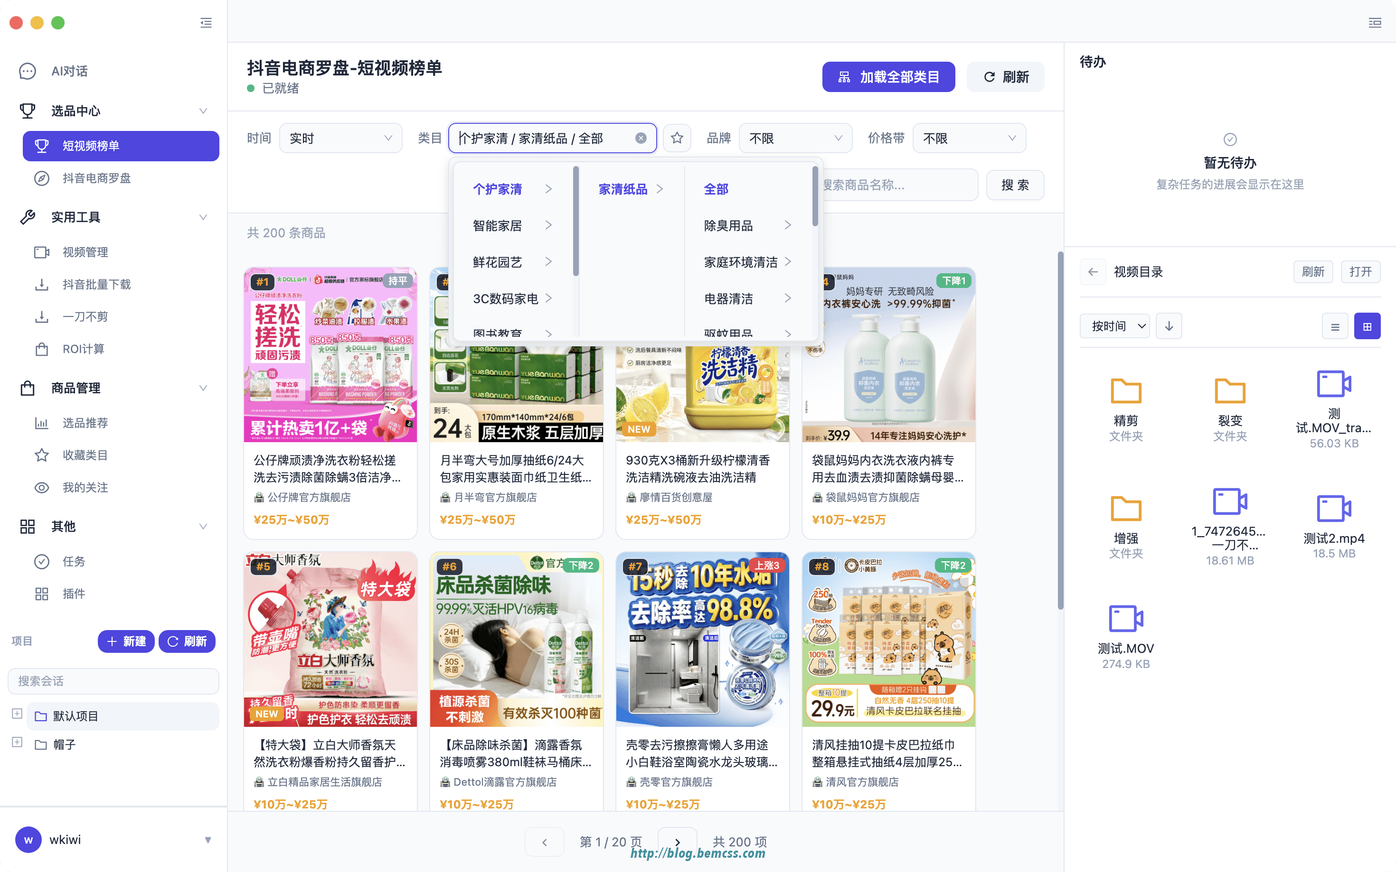Collapse the left sidebar with the menu-fold icon
The width and height of the screenshot is (1396, 872).
[x=206, y=23]
